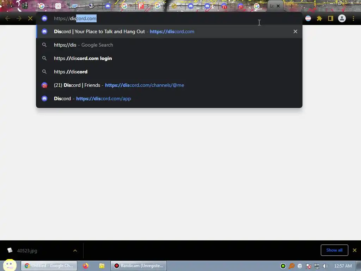This screenshot has width=361, height=271.
Task: Click the 12:57 AM system clock
Action: (x=343, y=266)
